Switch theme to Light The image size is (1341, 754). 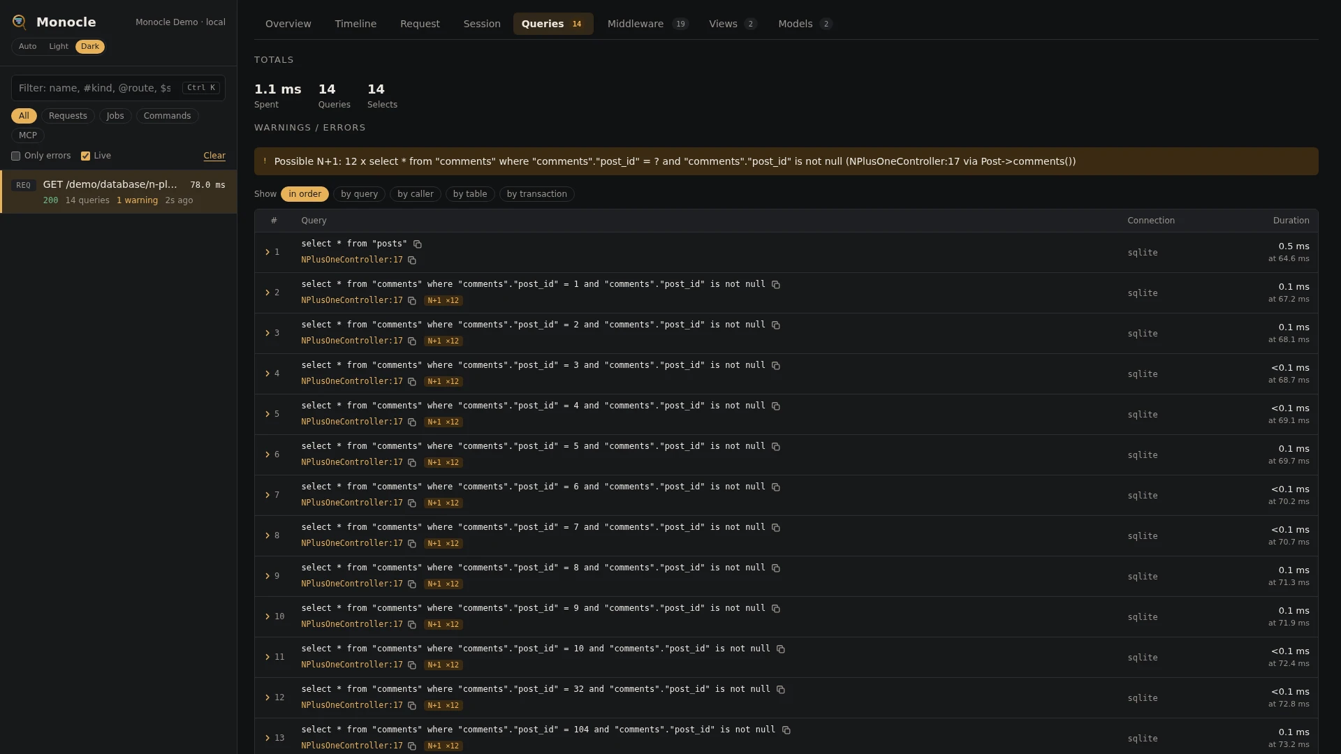click(x=59, y=47)
